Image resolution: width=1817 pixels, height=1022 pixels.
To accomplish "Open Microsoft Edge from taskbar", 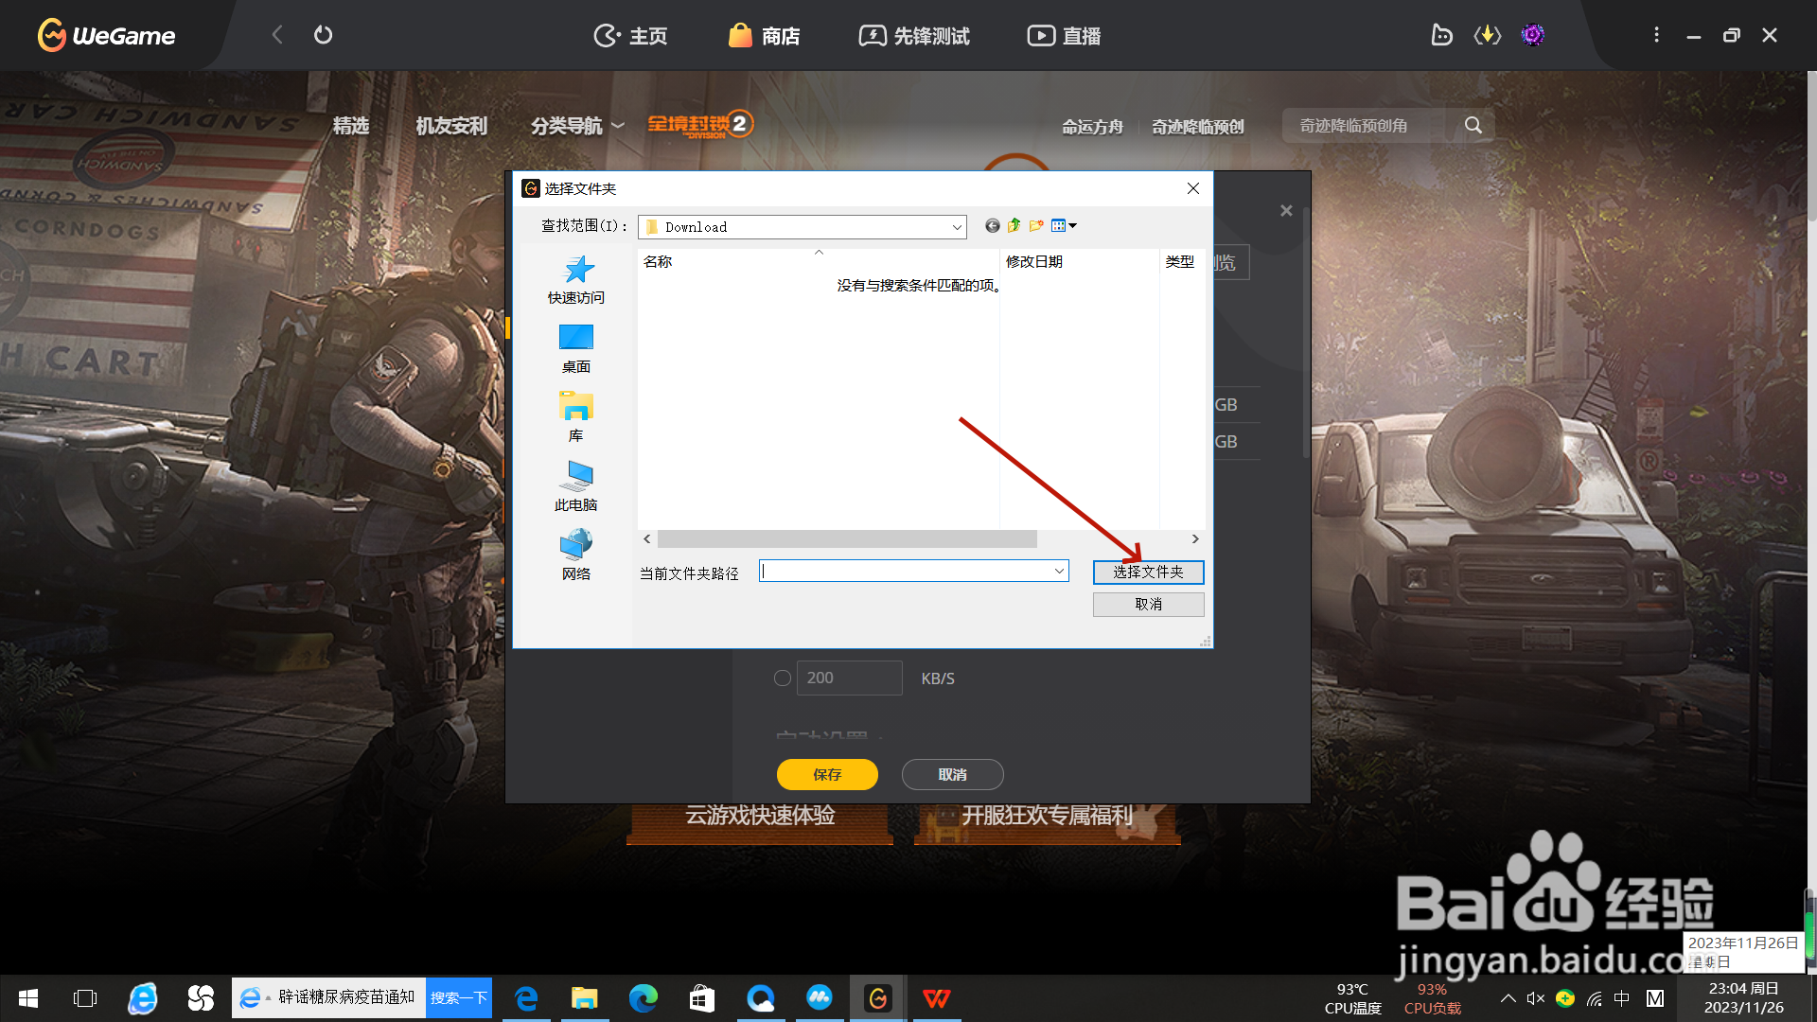I will click(644, 998).
